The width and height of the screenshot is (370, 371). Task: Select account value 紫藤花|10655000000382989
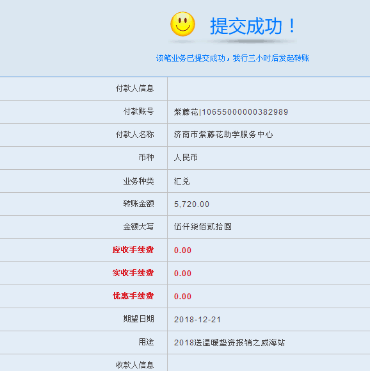tap(231, 112)
